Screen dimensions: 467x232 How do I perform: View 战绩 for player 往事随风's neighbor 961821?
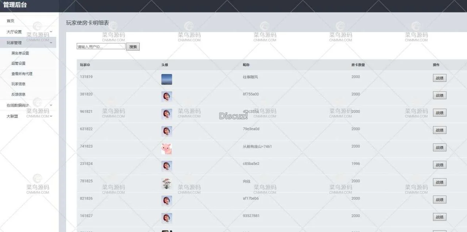click(x=440, y=113)
